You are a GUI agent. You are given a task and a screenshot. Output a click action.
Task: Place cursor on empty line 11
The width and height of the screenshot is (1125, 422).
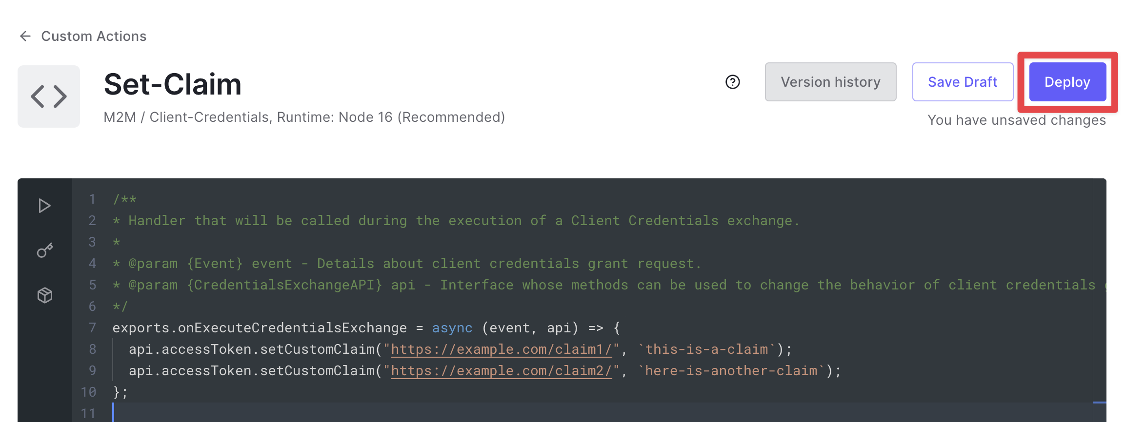click(x=342, y=413)
